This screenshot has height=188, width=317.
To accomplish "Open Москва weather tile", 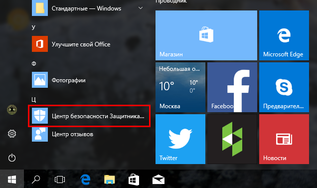I will point(180,87).
